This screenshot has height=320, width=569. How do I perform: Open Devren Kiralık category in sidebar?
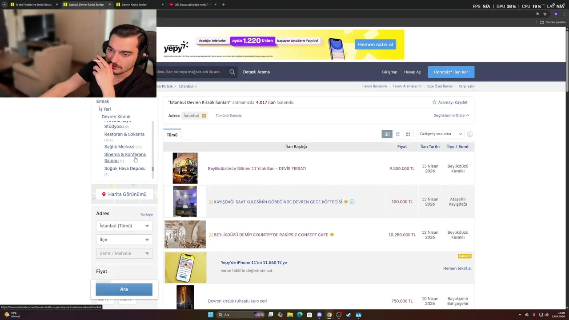tap(116, 116)
